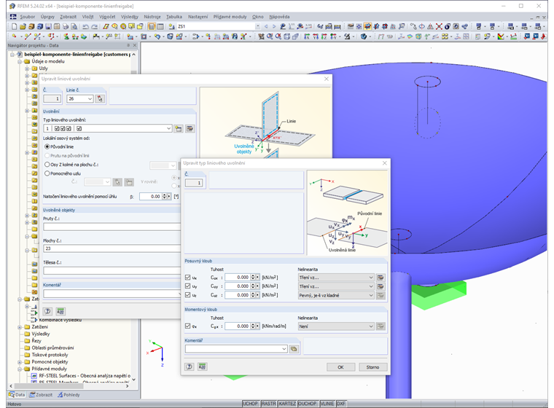
Task: Cancel with Storno button
Action: point(372,367)
